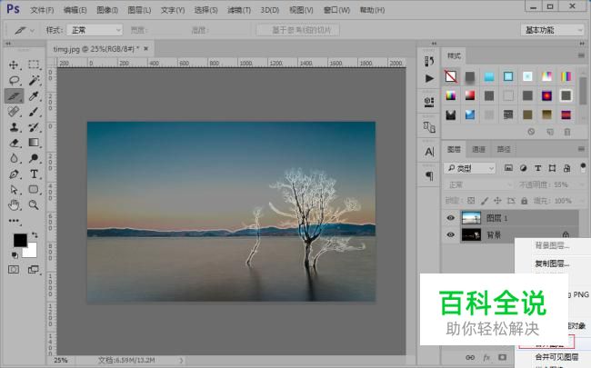Open the three-dots Edit Toolbar button
The height and width of the screenshot is (368, 591).
tap(14, 221)
